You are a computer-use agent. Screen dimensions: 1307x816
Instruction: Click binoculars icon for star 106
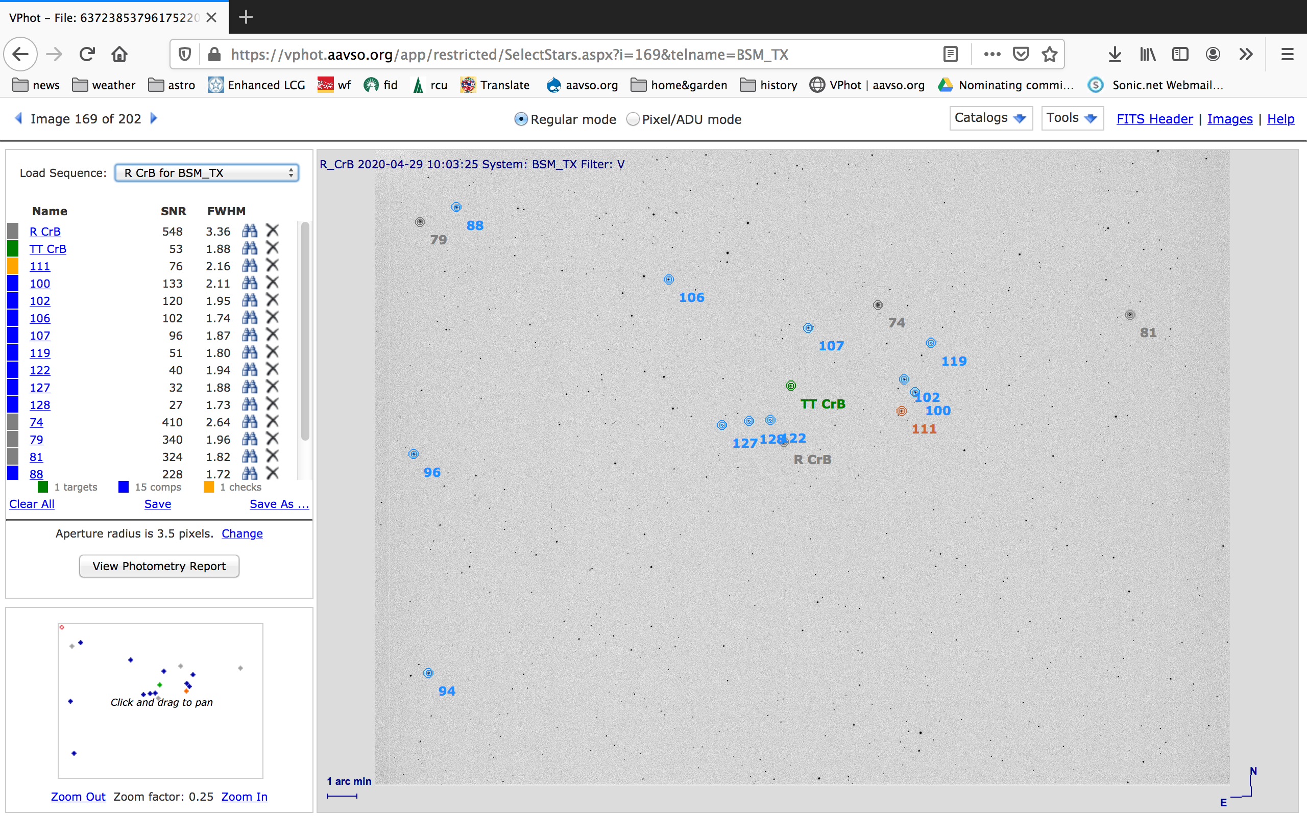[249, 318]
